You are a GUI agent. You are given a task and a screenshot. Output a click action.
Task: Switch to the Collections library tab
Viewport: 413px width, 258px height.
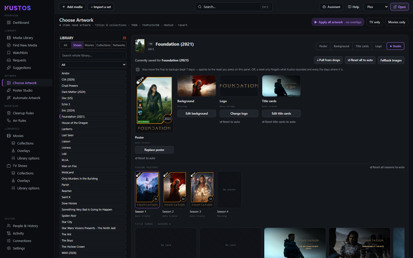coord(104,45)
